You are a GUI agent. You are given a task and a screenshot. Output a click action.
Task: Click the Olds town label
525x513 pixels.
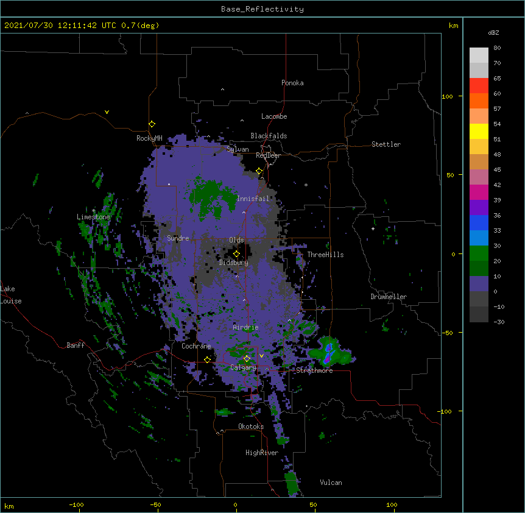click(x=236, y=240)
